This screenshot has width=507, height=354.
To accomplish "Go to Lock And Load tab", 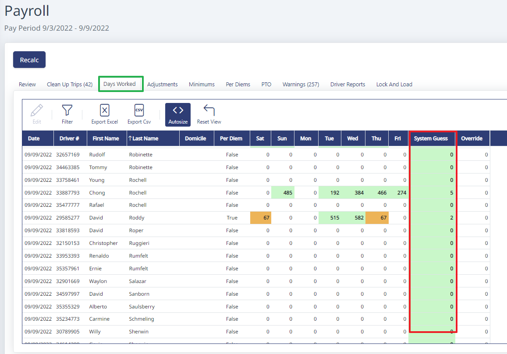I will click(x=394, y=85).
